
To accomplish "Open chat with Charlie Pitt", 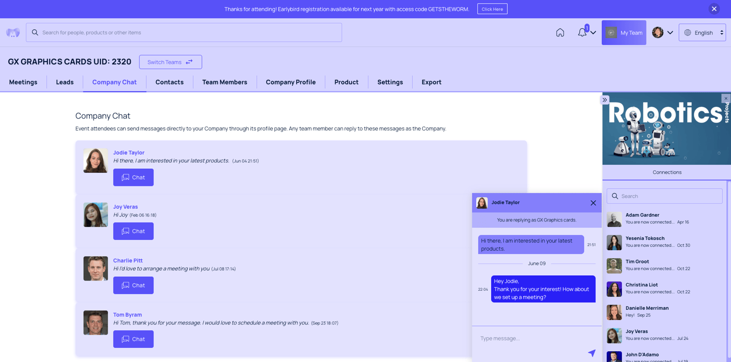I will pyautogui.click(x=134, y=285).
